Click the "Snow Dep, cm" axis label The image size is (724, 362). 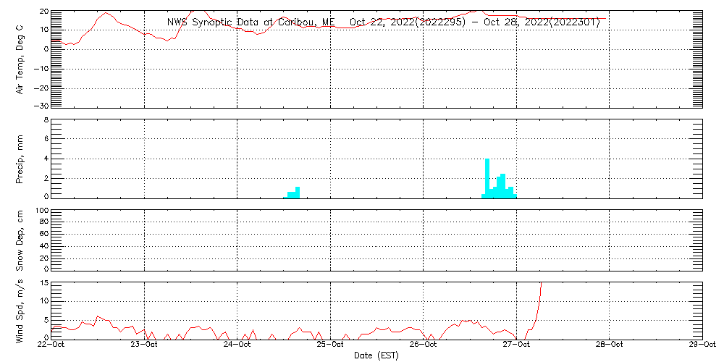click(x=20, y=240)
